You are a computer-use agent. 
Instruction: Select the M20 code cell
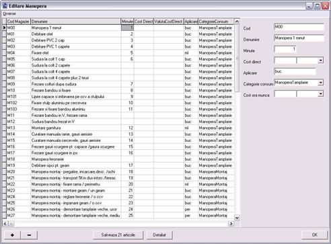[x=18, y=171]
